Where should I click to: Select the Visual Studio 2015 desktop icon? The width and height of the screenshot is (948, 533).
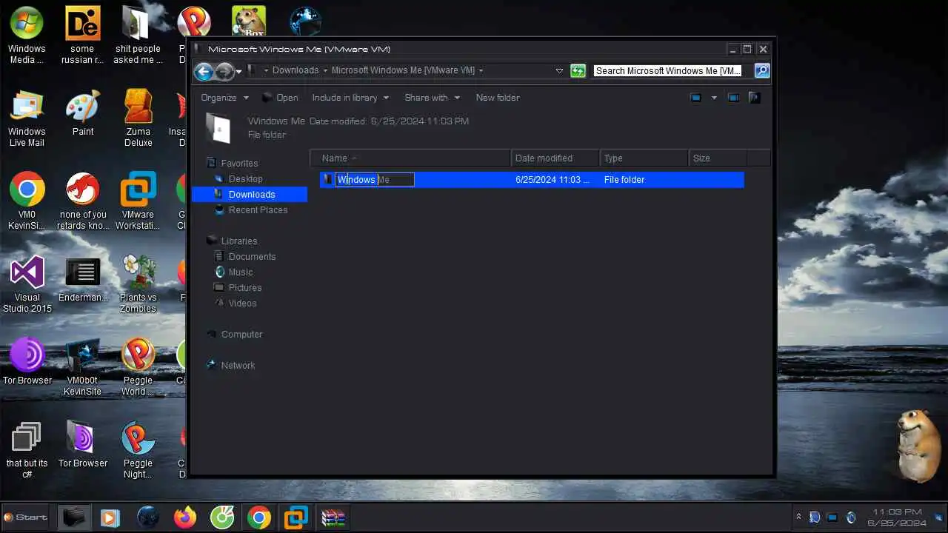(x=27, y=284)
